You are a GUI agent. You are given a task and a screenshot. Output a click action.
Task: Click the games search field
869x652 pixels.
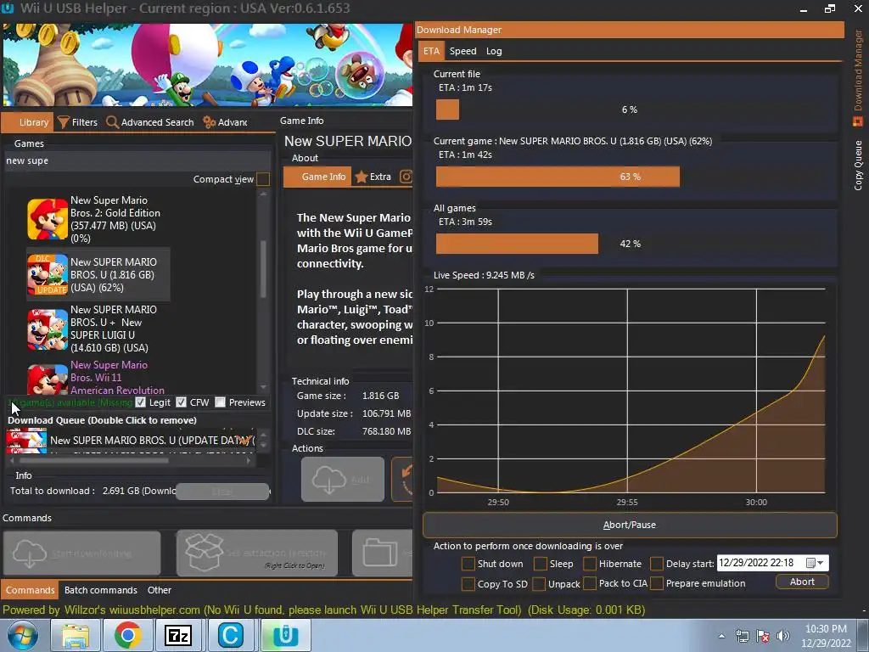(x=137, y=160)
